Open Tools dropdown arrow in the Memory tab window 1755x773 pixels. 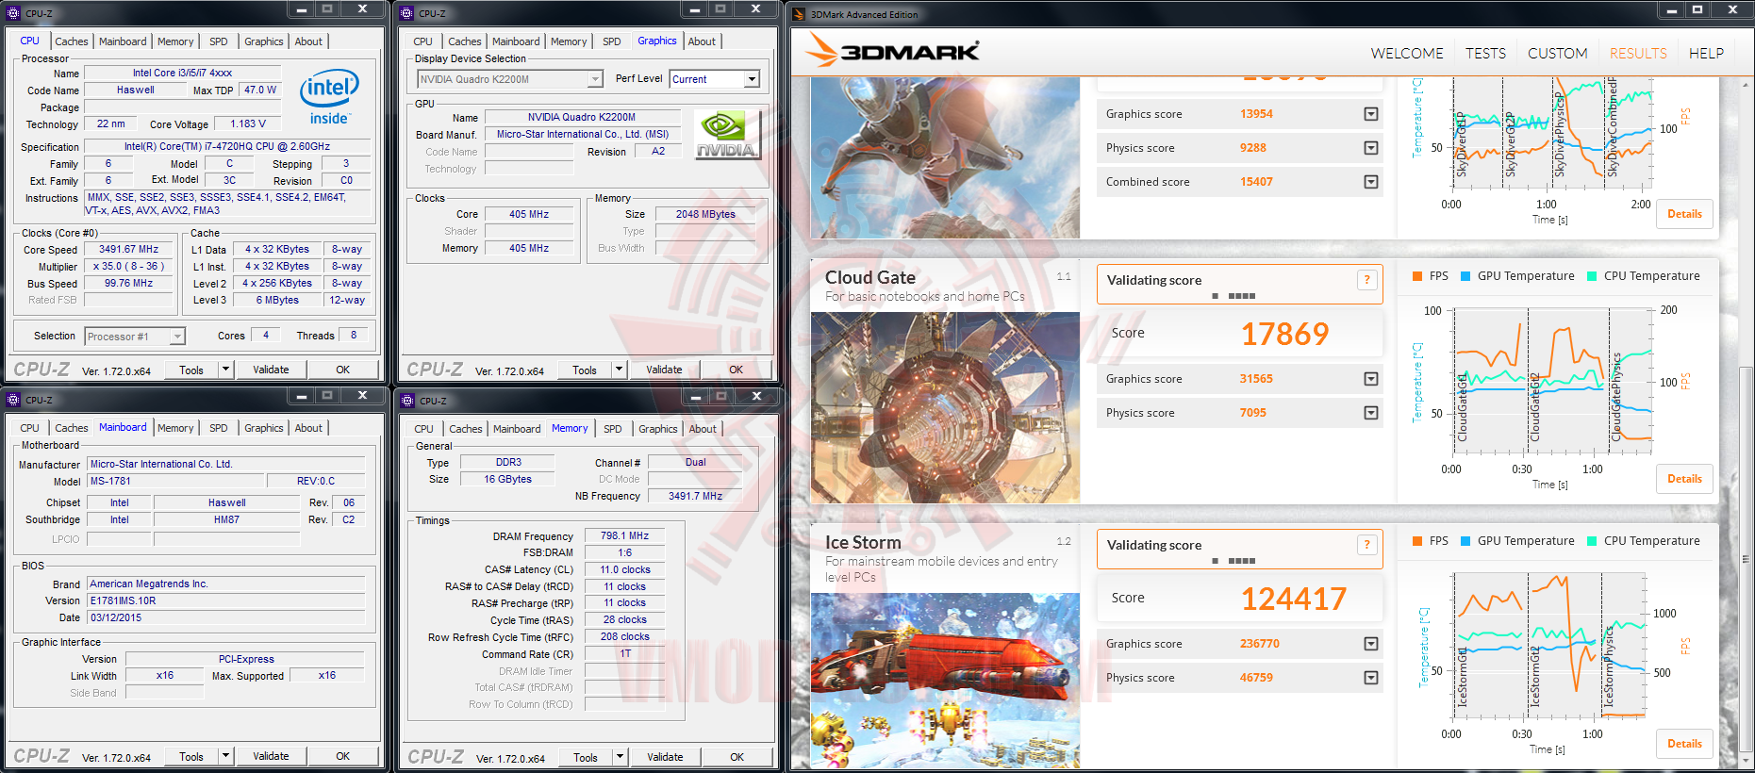[620, 757]
